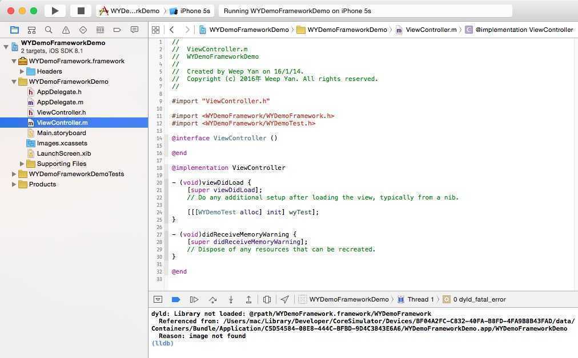This screenshot has width=578, height=358.
Task: Click the activity status 'Running WYDemoFrameworkDemo on iPhone 5s'
Action: 298,11
